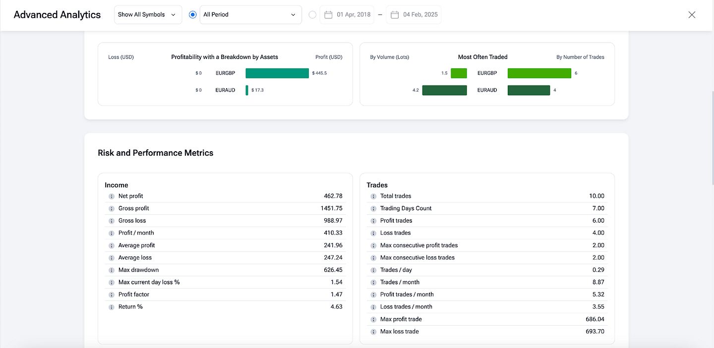Click the Profit factor value 1.47
This screenshot has height=348, width=714.
click(337, 294)
